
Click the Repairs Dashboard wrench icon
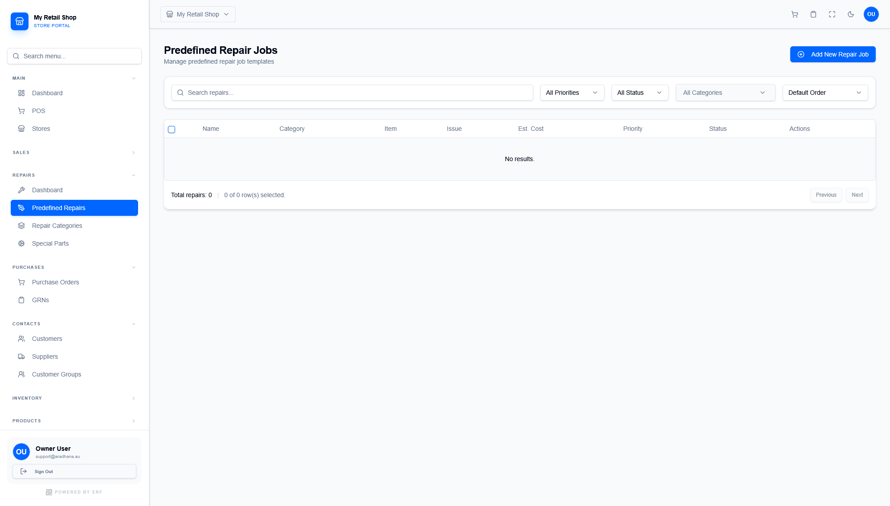pyautogui.click(x=21, y=190)
